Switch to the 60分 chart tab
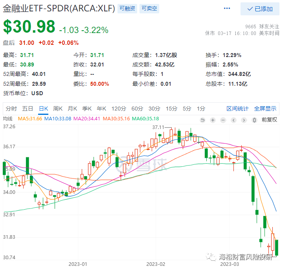The height and width of the screenshot is (269, 281). pyautogui.click(x=137, y=109)
